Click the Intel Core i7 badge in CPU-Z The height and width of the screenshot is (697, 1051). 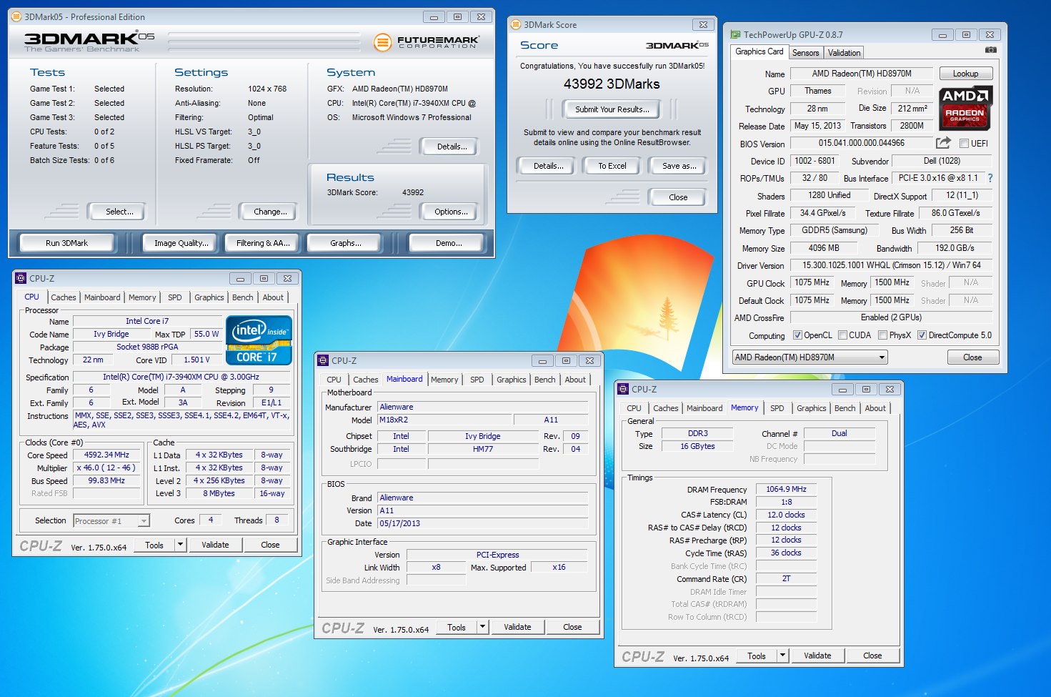pyautogui.click(x=259, y=340)
